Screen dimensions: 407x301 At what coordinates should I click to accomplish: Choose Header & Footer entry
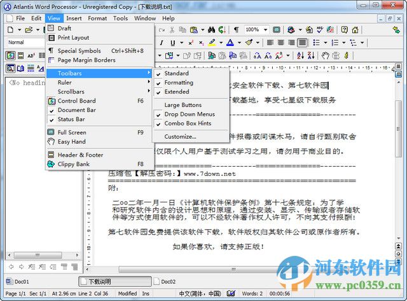pyautogui.click(x=99, y=155)
